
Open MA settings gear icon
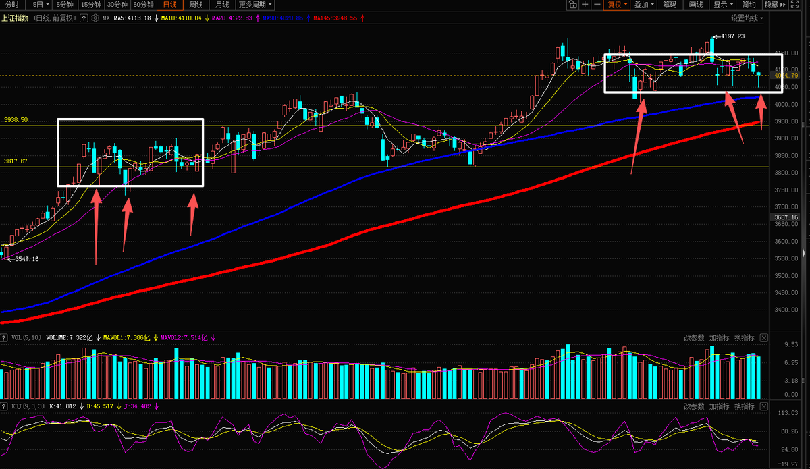(x=94, y=18)
